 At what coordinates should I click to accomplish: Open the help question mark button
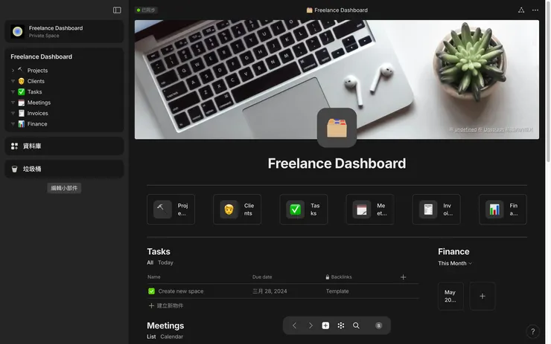[x=532, y=331]
